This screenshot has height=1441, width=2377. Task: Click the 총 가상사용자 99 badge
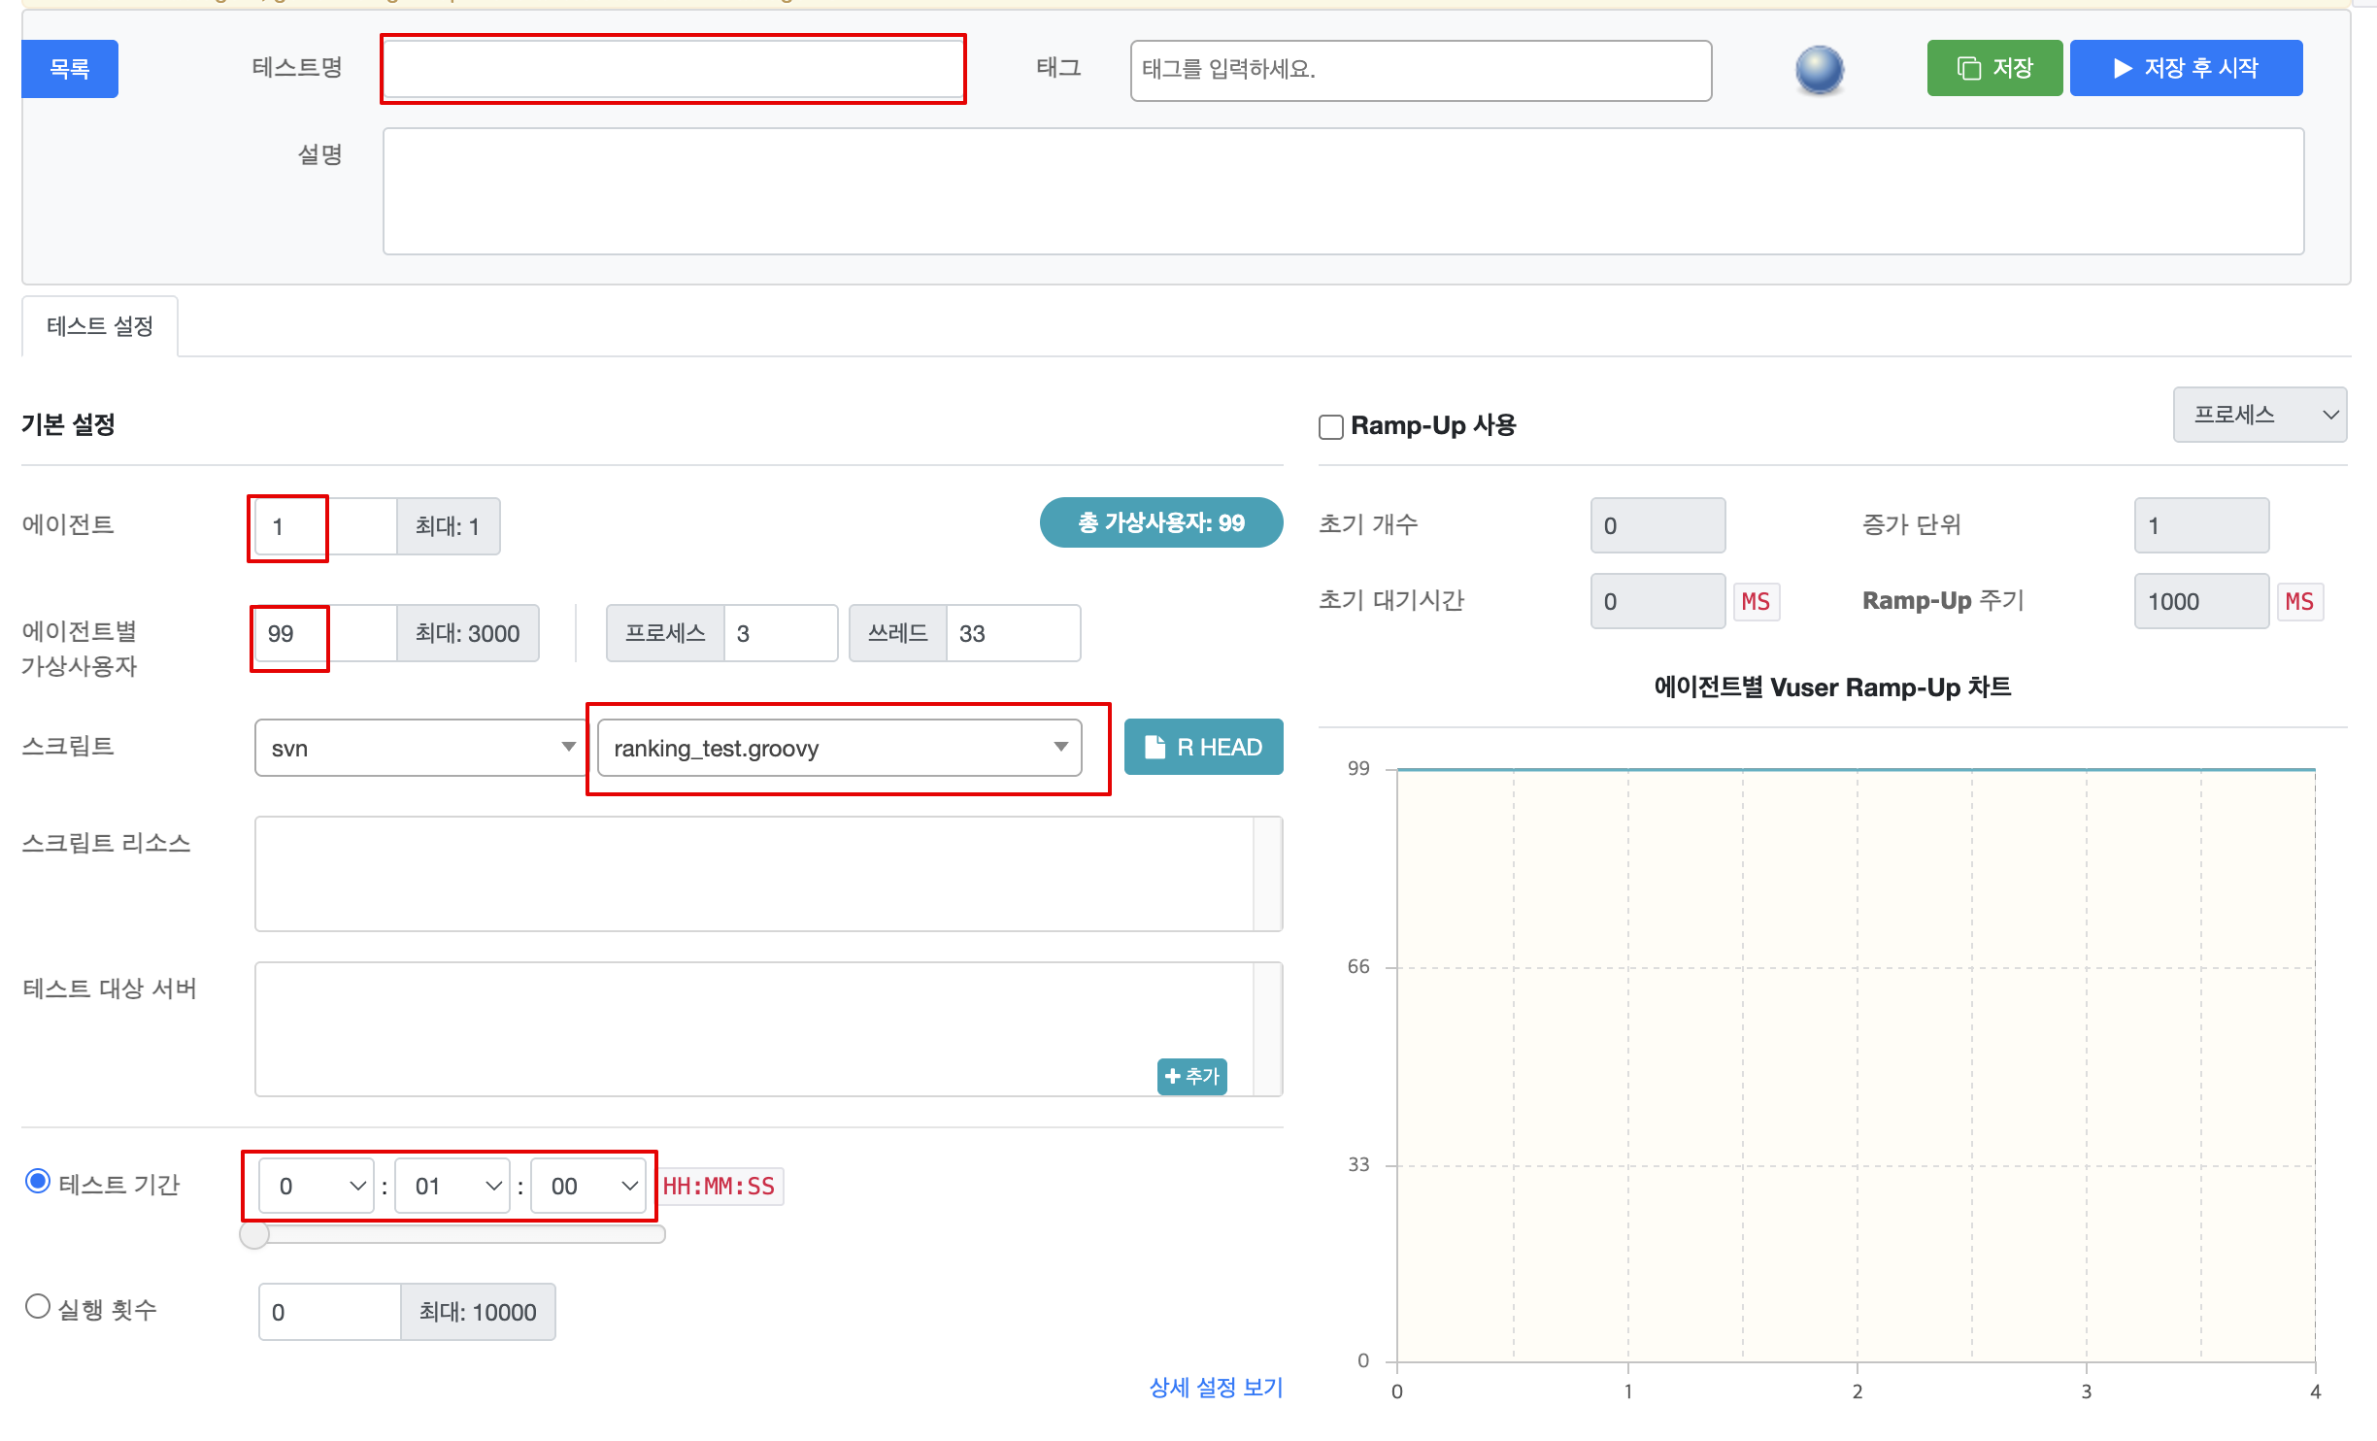[x=1160, y=522]
